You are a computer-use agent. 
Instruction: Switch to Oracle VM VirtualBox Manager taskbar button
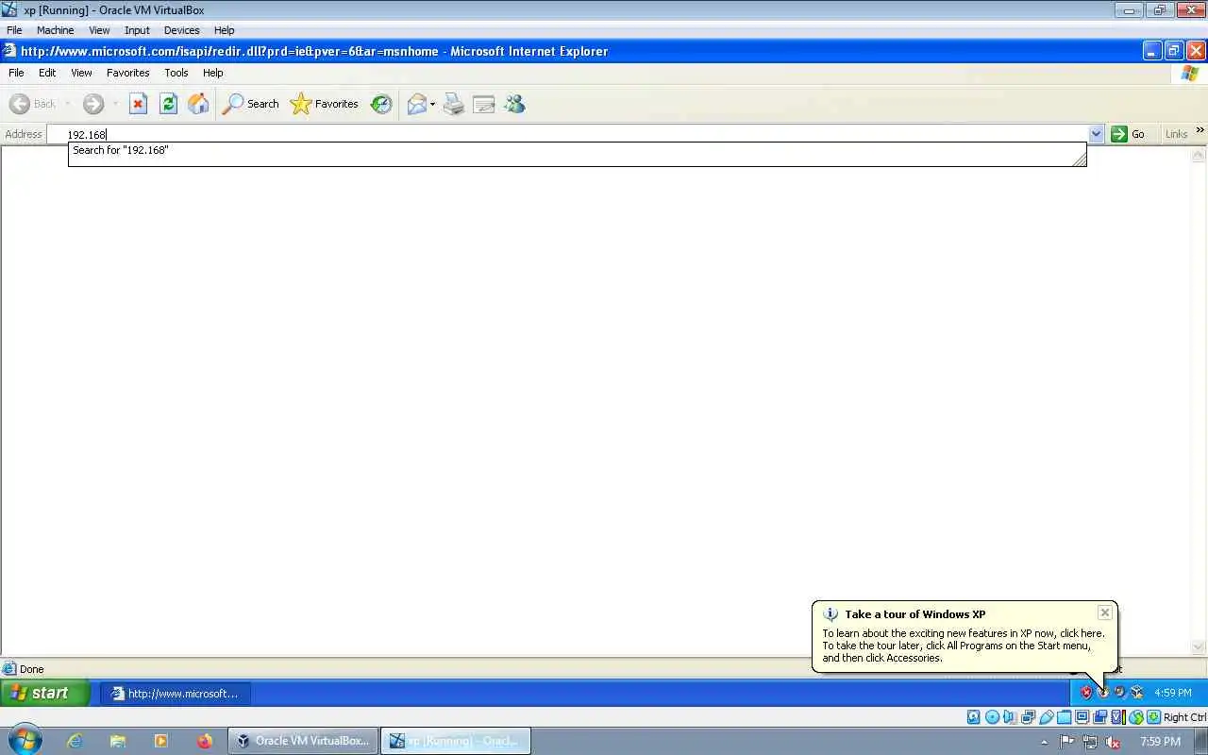pyautogui.click(x=303, y=741)
